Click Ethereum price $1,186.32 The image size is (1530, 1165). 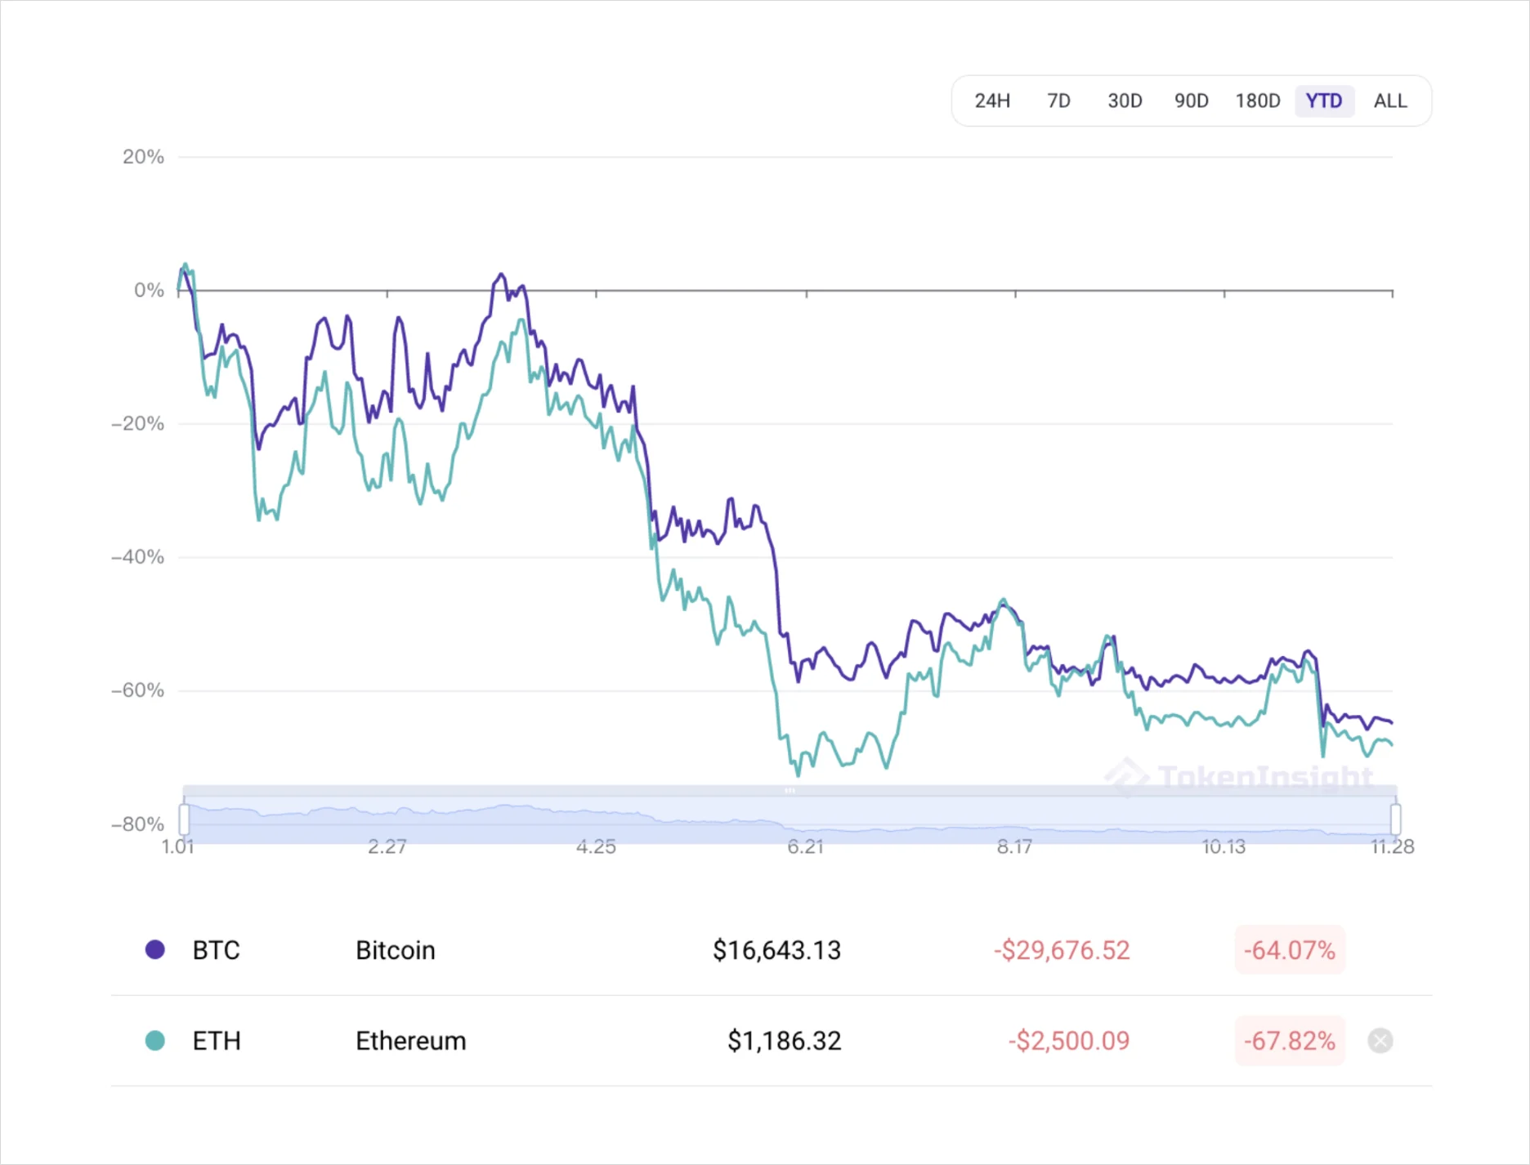click(784, 1041)
